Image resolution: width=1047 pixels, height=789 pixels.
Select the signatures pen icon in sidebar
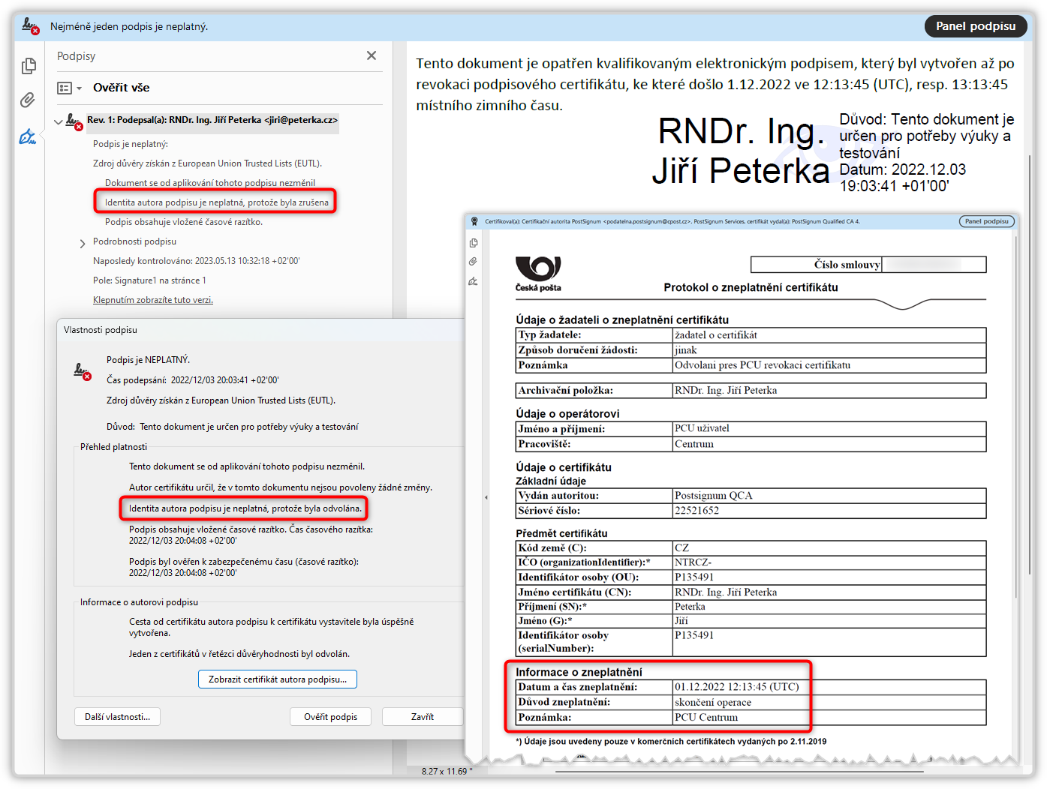28,136
